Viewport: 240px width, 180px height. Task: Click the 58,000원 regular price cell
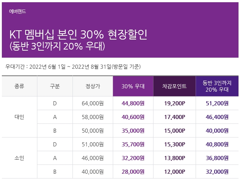click(x=92, y=117)
